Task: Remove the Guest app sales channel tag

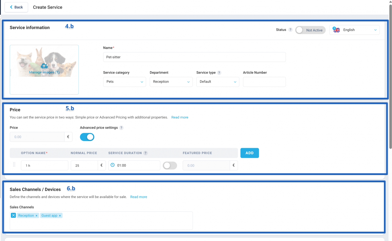Action: pyautogui.click(x=60, y=216)
